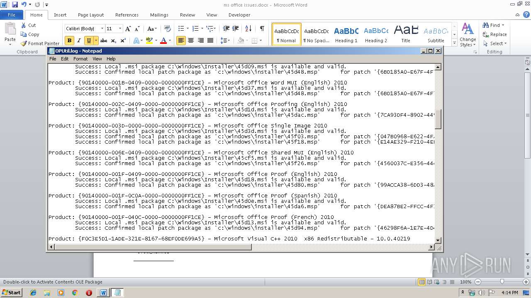The image size is (531, 298).
Task: Click the volume icon in the system tray
Action: tap(482, 293)
